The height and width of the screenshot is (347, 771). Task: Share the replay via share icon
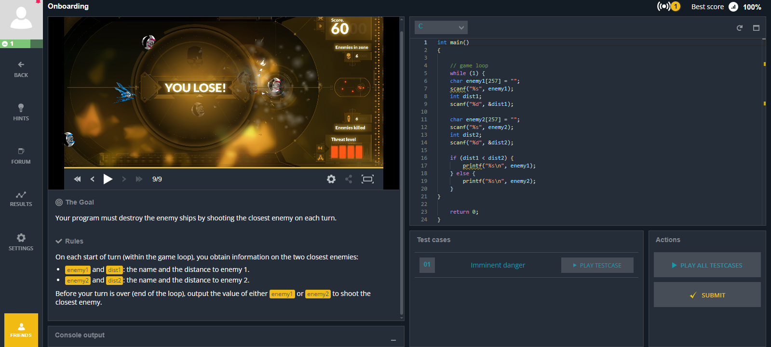pos(349,179)
